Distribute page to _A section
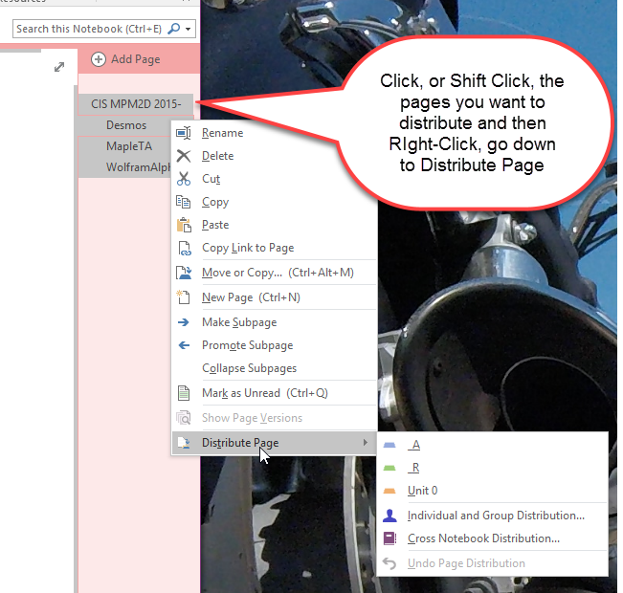Screen dimensions: 623x593 pos(492,446)
